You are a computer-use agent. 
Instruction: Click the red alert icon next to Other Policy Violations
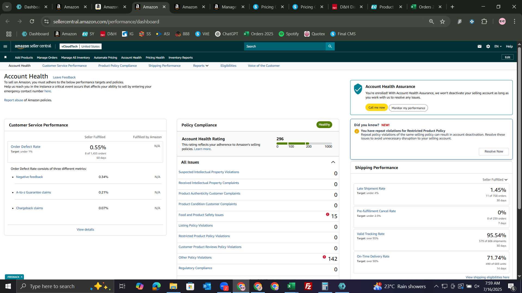click(x=324, y=257)
